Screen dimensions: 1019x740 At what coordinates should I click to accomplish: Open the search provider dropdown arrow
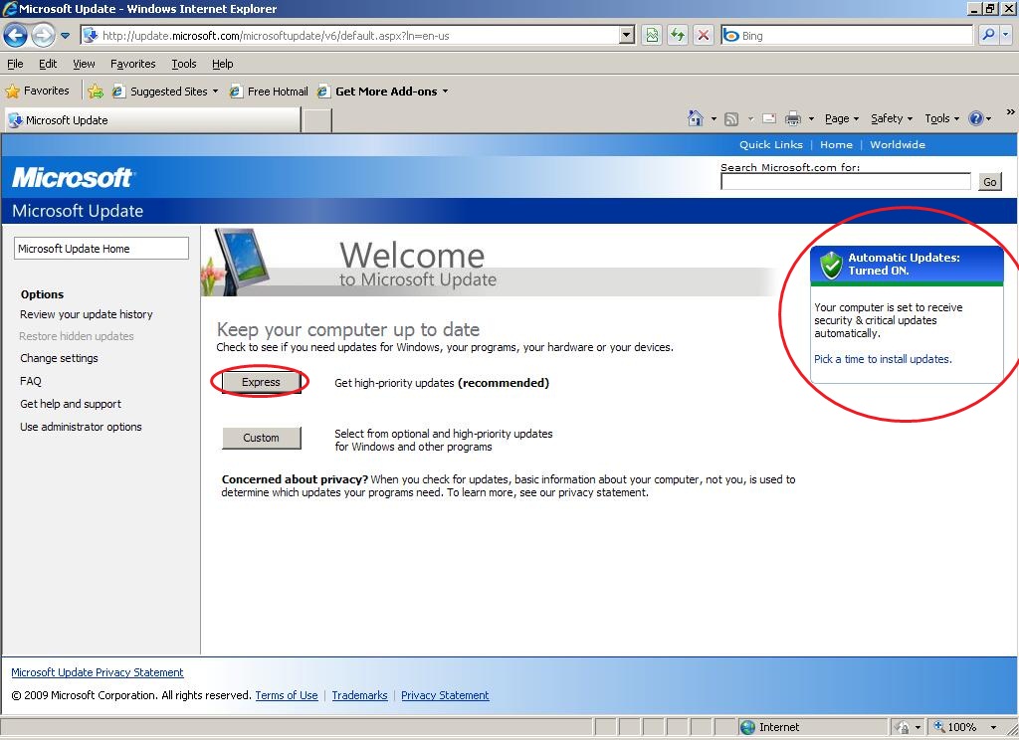pos(1005,35)
